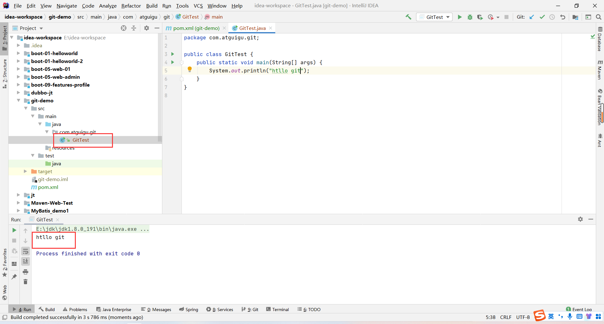Close the GitTest.java editor tab
Image resolution: width=604 pixels, height=324 pixels.
[x=271, y=28]
